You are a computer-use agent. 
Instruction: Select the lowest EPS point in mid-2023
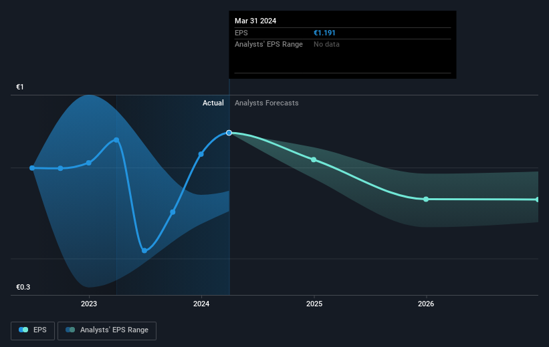(x=144, y=250)
